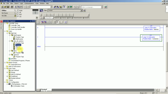Toggle the OK status checkbox
This screenshot has width=168, height=94.
pos(18,13)
